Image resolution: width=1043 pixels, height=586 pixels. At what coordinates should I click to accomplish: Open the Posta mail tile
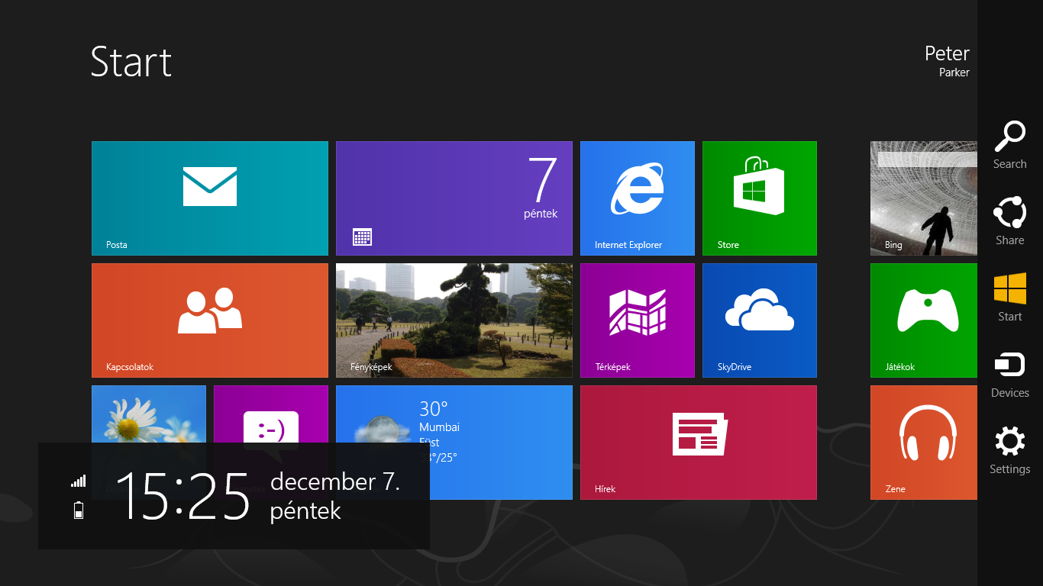pyautogui.click(x=209, y=198)
